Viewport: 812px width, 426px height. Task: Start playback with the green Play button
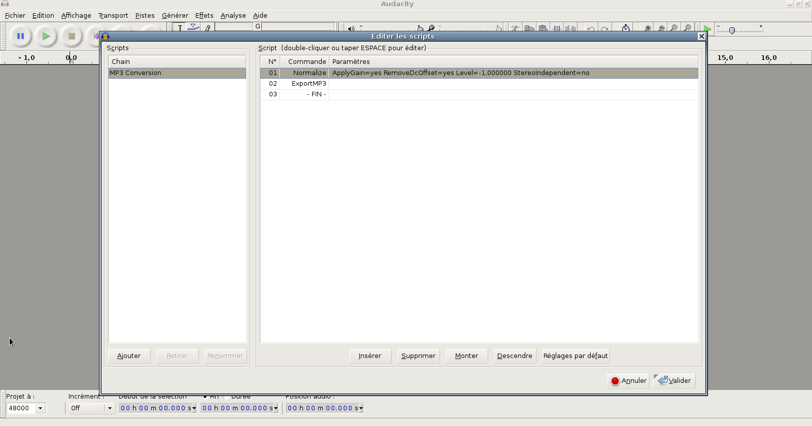[46, 36]
